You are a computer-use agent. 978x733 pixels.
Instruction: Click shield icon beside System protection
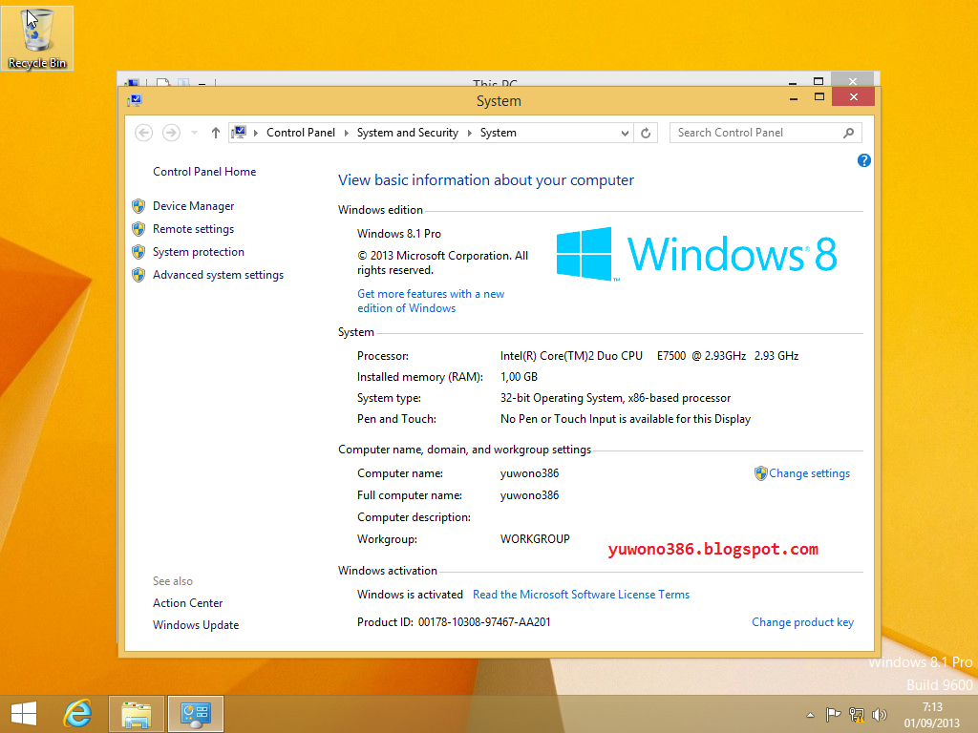click(x=138, y=252)
